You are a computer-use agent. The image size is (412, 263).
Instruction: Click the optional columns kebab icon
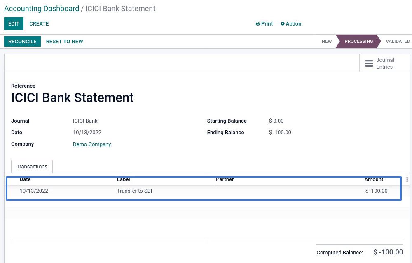(407, 179)
